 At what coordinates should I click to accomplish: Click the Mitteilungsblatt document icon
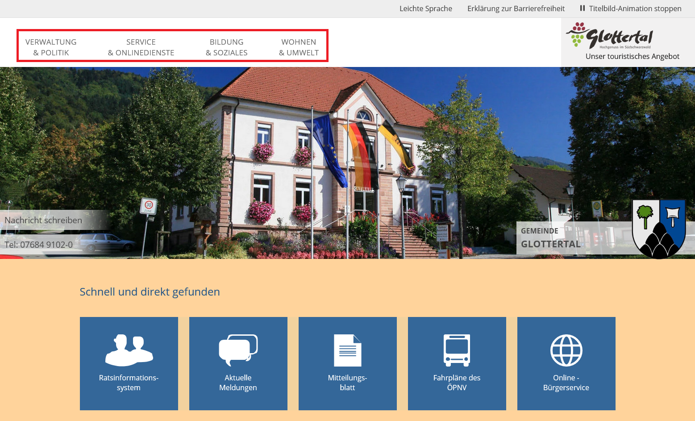347,350
